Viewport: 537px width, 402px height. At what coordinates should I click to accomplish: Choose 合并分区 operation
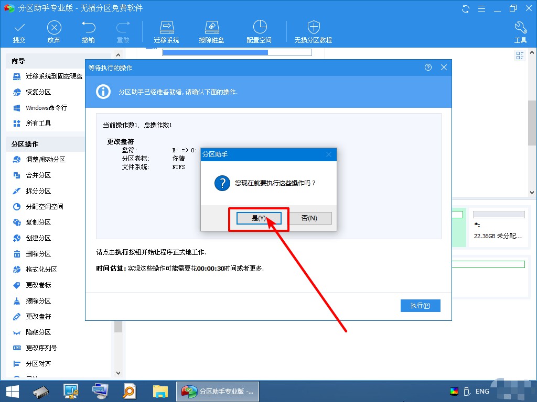pos(32,175)
